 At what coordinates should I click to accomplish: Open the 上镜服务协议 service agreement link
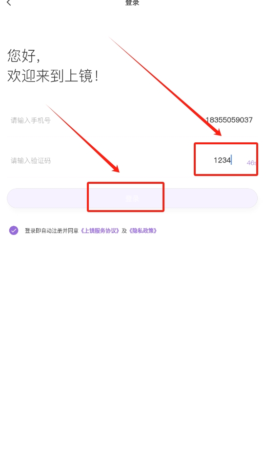pyautogui.click(x=100, y=231)
